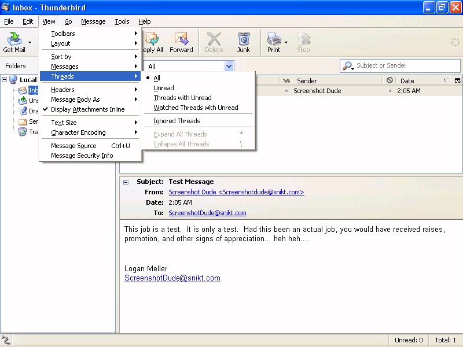Viewport: 463px width, 347px height.
Task: Open the All view filter dropdown
Action: coord(229,66)
